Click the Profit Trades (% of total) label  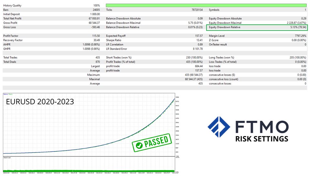pos(120,62)
